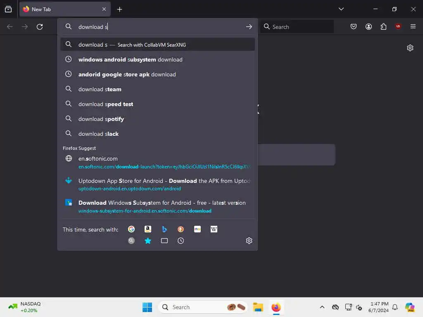423x317 pixels.
Task: Open Save to Pocket icon
Action: [354, 26]
